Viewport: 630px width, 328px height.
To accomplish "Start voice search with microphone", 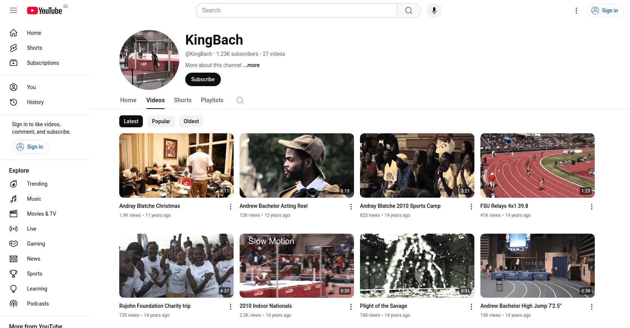I will (434, 10).
